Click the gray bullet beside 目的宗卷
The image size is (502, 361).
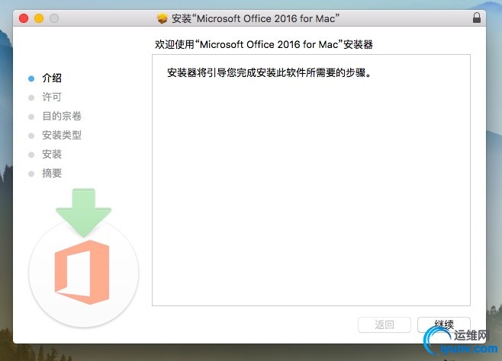pos(31,117)
